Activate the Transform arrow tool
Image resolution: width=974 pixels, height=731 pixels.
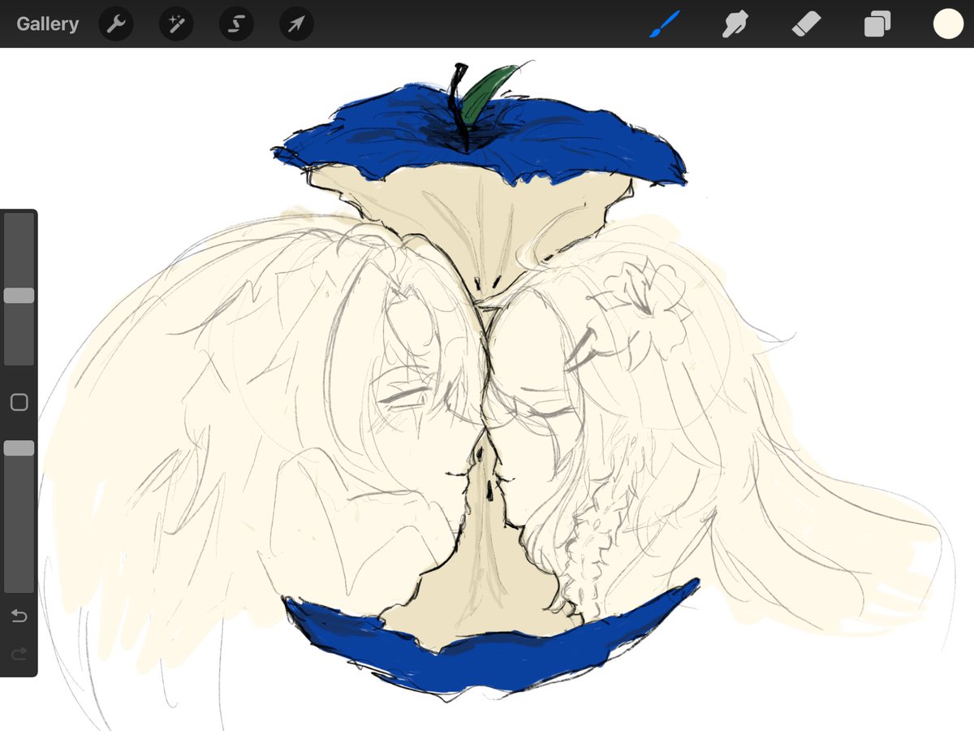pos(296,24)
